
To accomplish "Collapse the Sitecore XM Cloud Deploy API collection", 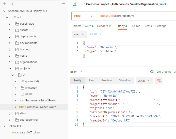I will coord(4,11).
